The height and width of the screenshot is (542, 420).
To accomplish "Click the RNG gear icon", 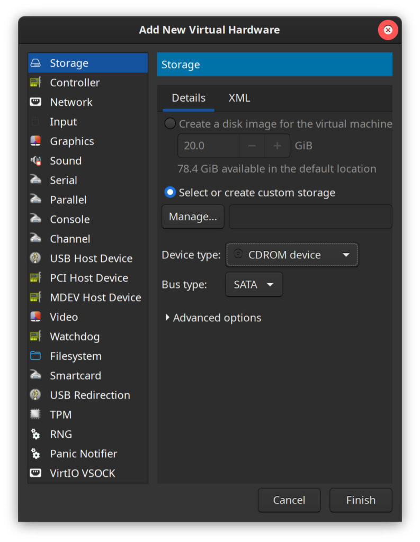I will [x=35, y=434].
